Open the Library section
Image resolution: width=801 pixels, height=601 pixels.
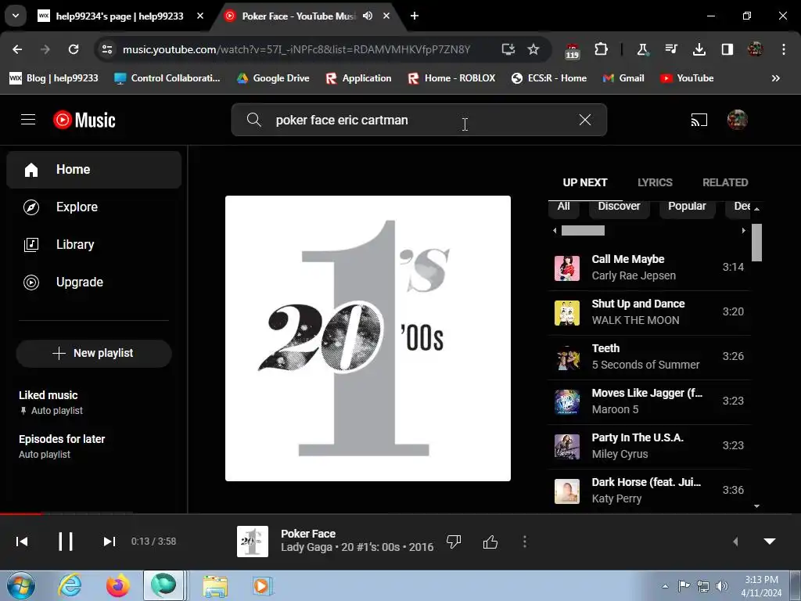coord(94,244)
